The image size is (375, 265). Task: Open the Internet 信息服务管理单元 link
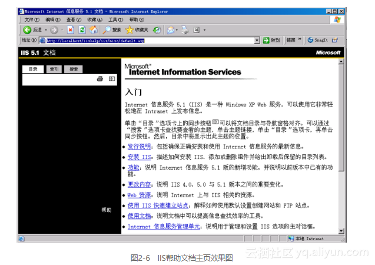point(164,227)
